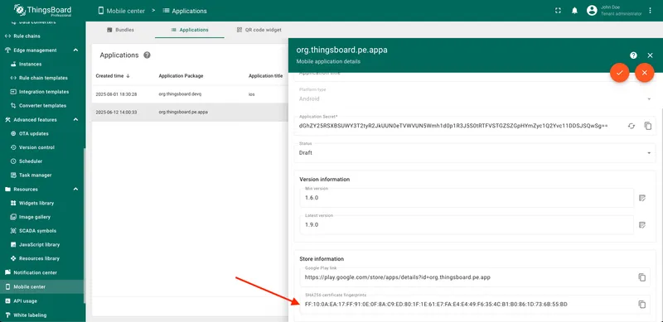Viewport: 663px width, 322px height.
Task: Open notifications bell
Action: click(574, 11)
